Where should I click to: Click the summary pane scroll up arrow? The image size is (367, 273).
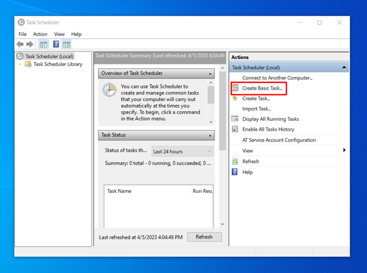click(222, 68)
